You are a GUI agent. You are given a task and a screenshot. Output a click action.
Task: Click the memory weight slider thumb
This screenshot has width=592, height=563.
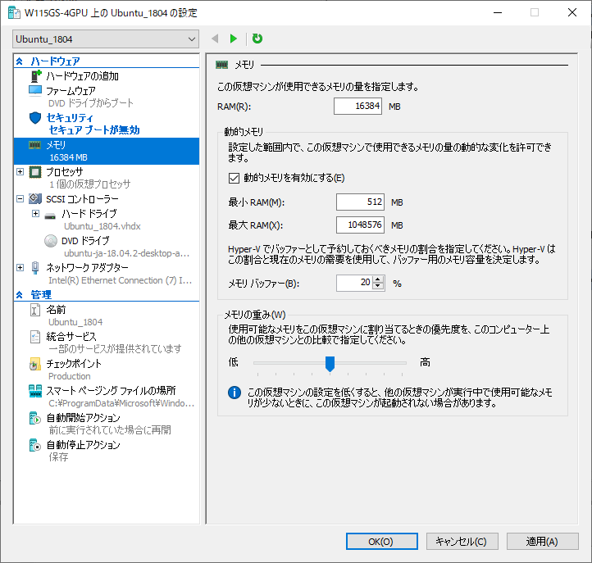[x=330, y=364]
